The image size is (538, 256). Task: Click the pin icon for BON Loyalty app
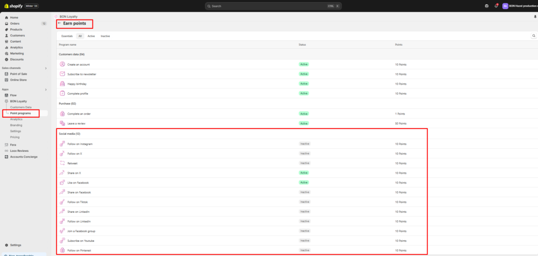pyautogui.click(x=535, y=16)
